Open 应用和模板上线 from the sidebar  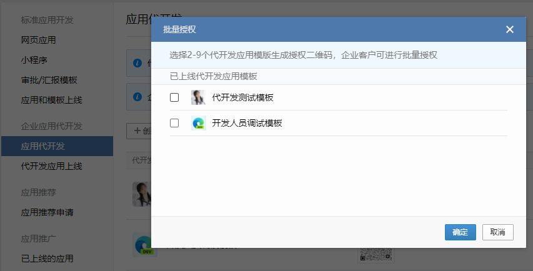[51, 100]
